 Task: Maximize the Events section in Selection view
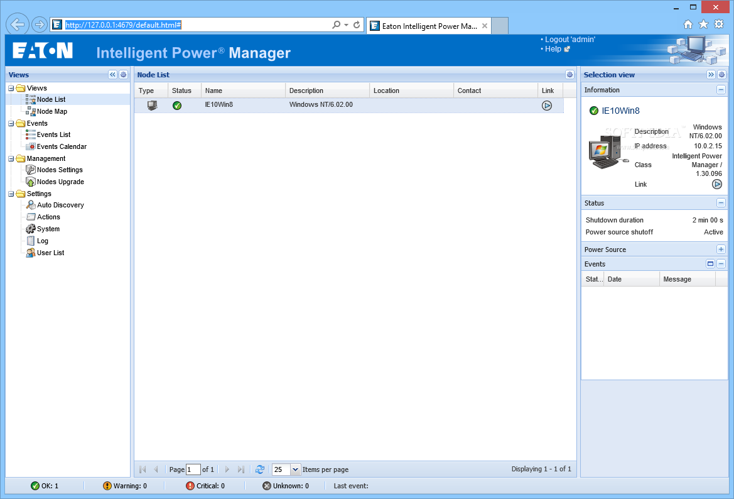click(x=711, y=264)
